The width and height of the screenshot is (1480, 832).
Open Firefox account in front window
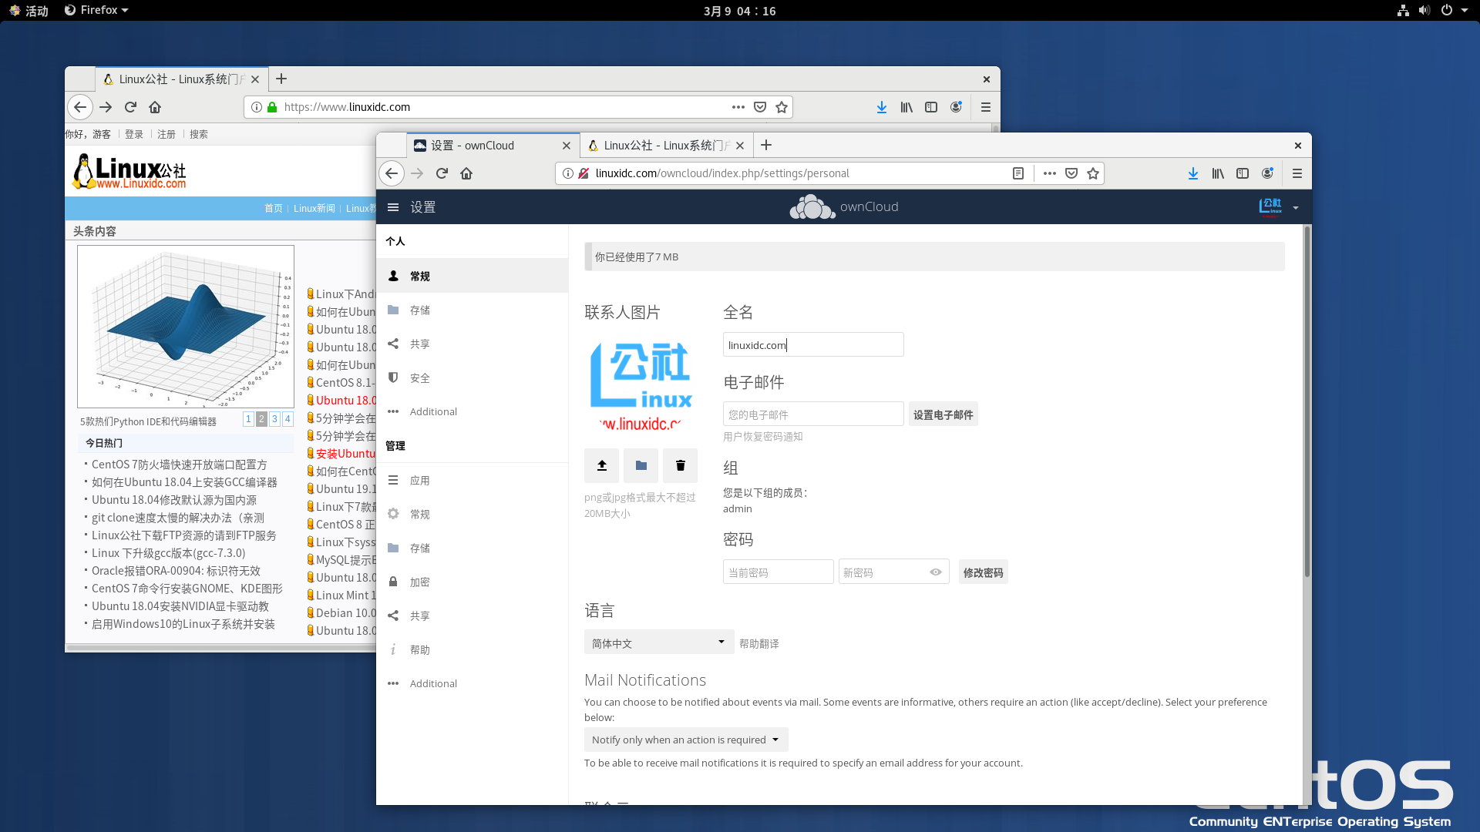point(1267,173)
